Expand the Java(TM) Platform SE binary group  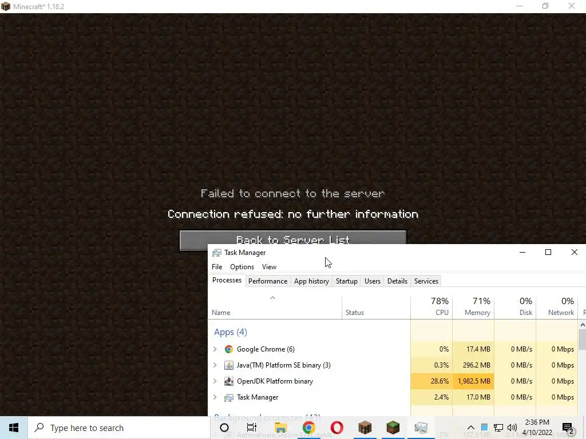click(215, 365)
